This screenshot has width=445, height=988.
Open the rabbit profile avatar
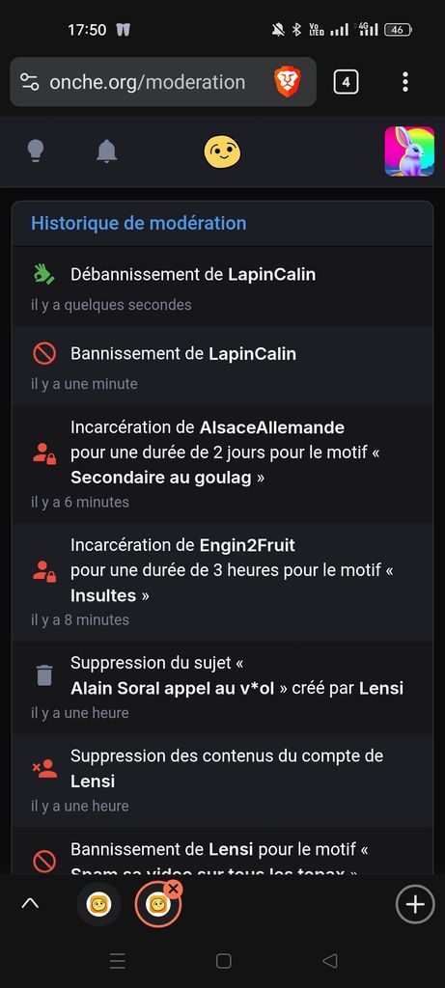point(409,151)
